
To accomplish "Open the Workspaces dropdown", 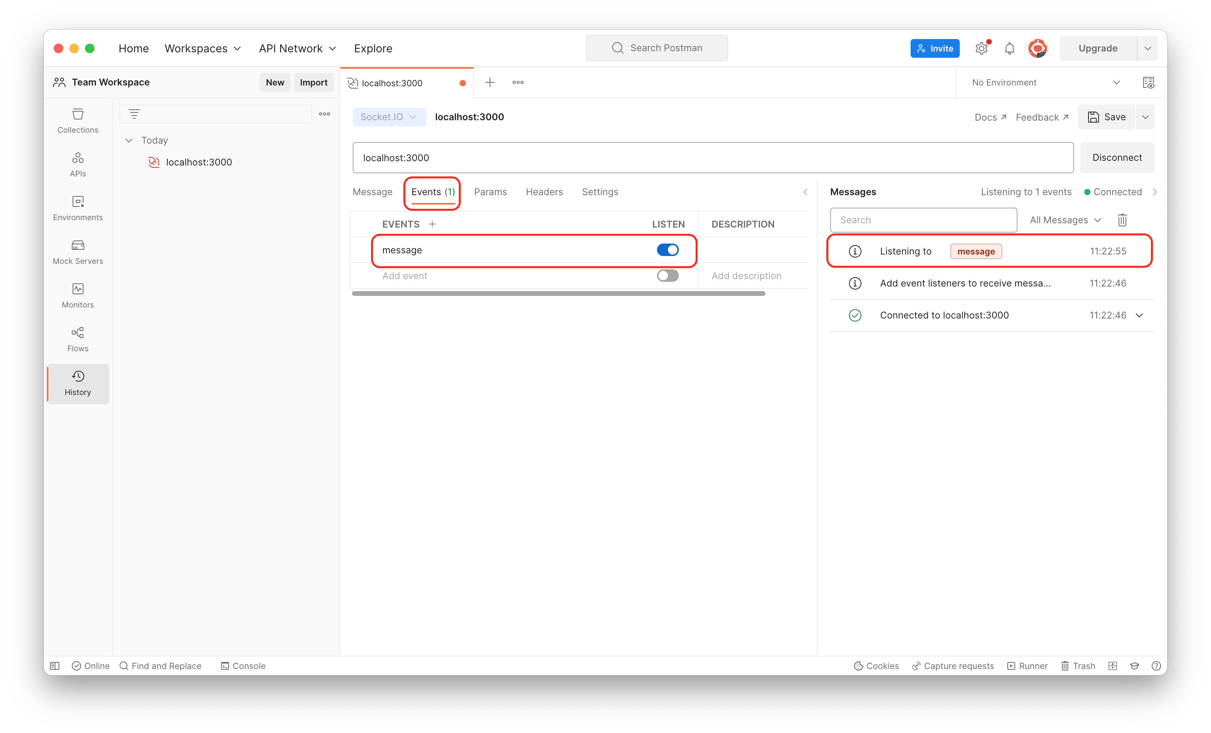I will click(x=202, y=48).
